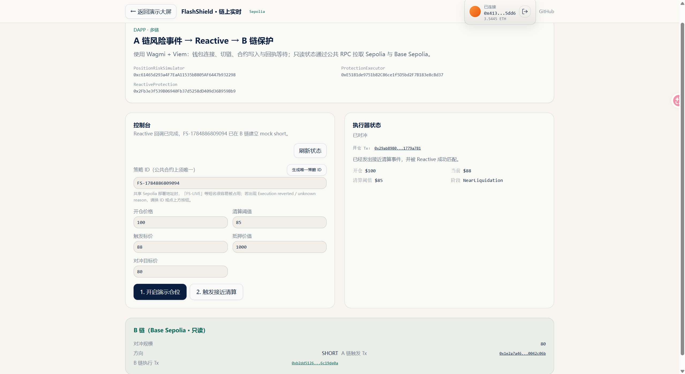Click the scrollbar up arrow
This screenshot has width=685, height=374.
682,3
